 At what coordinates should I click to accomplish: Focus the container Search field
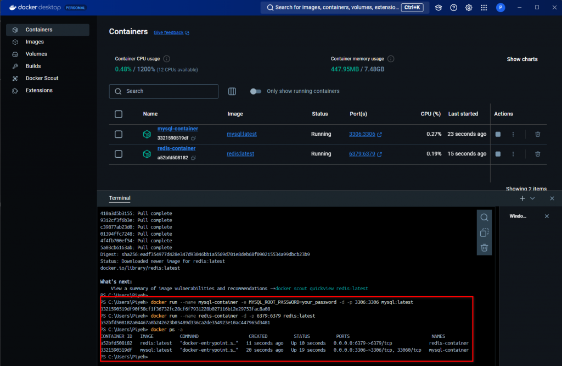164,91
